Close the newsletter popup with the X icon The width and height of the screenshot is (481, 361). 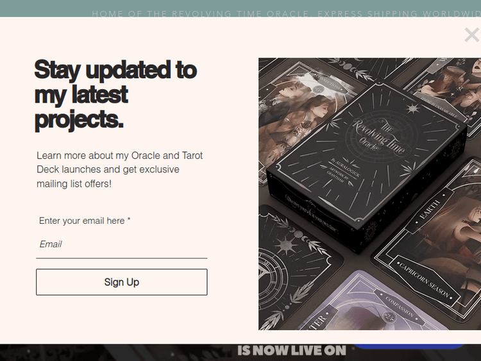coord(472,35)
